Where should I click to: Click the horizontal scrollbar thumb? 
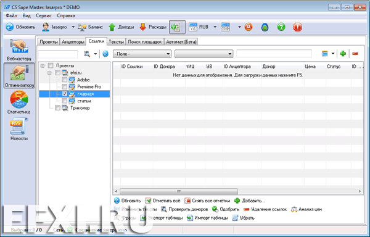pos(179,191)
